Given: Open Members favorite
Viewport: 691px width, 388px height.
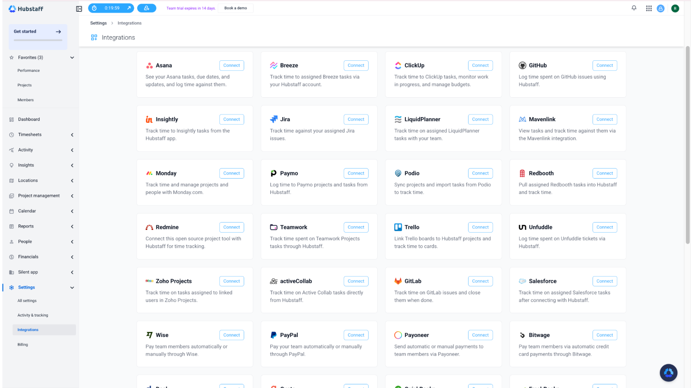Looking at the screenshot, I should click(x=26, y=100).
